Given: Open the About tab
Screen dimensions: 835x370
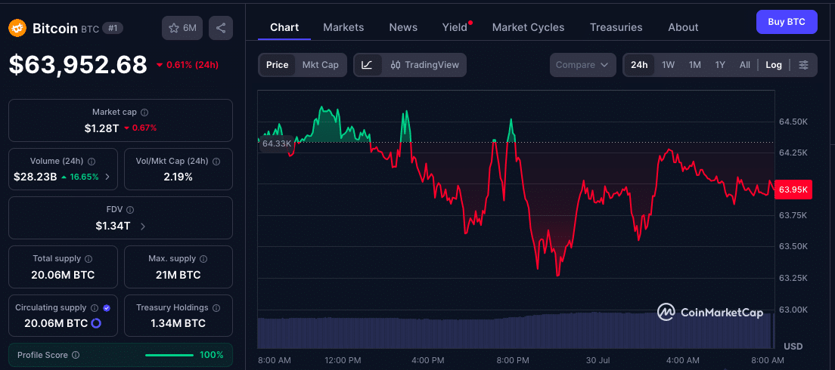Looking at the screenshot, I should [683, 27].
